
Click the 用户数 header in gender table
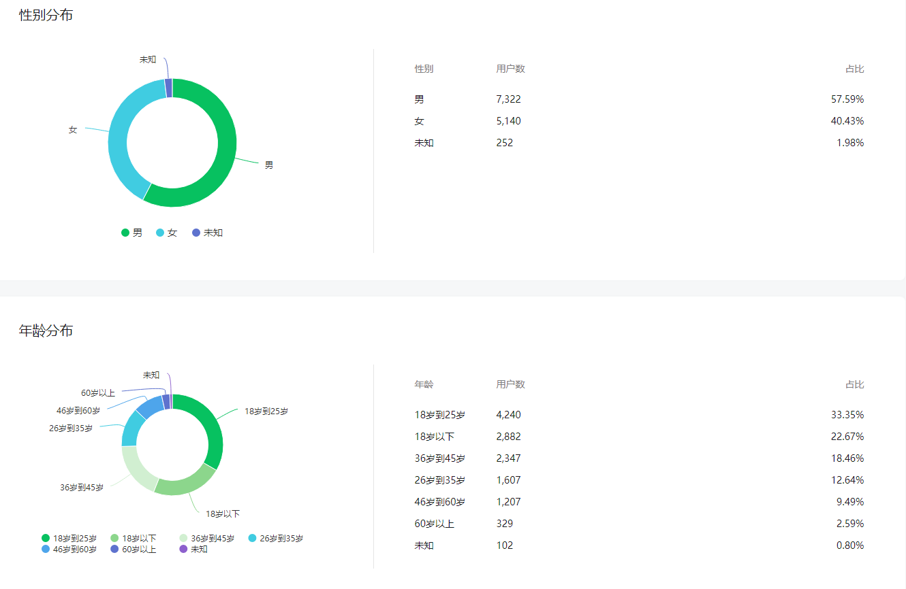(510, 69)
